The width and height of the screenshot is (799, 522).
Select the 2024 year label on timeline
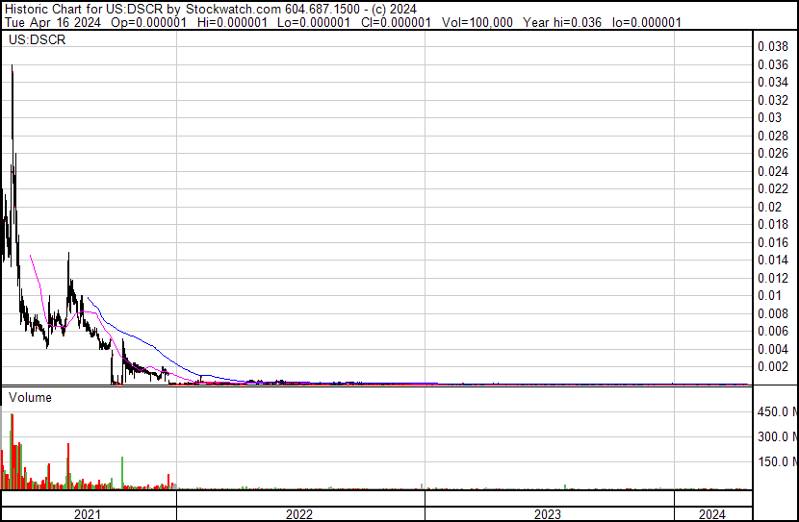click(713, 514)
